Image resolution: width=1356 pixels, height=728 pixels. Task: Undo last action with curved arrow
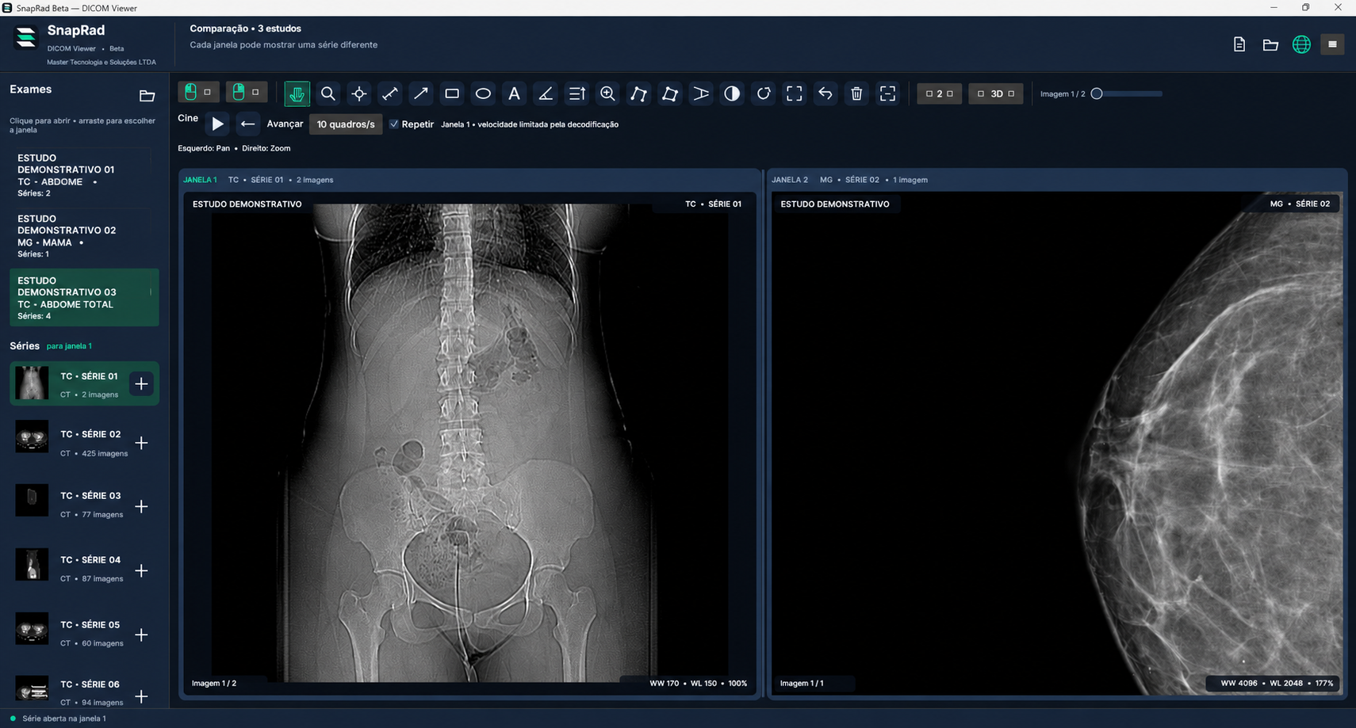(x=825, y=93)
